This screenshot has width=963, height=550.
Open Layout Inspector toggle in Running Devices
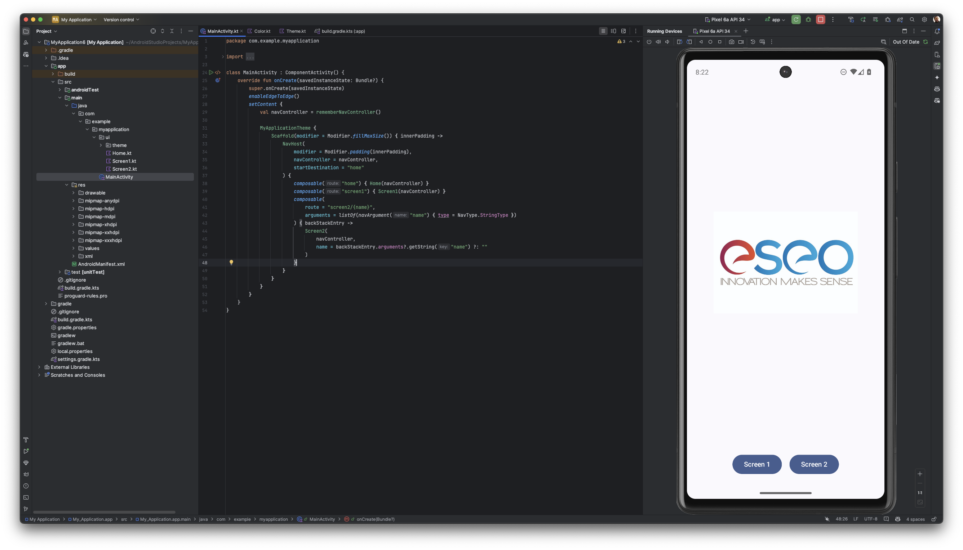[x=883, y=42]
